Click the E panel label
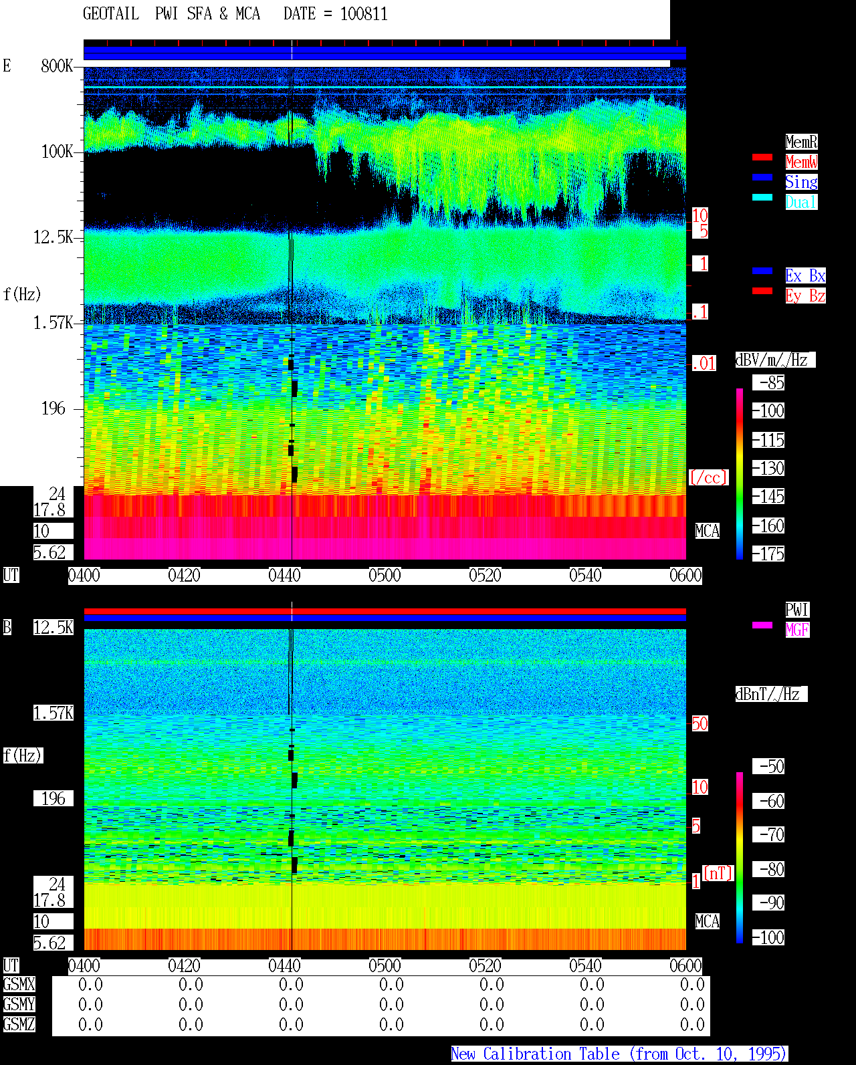Viewport: 856px width, 1065px height. click(7, 66)
